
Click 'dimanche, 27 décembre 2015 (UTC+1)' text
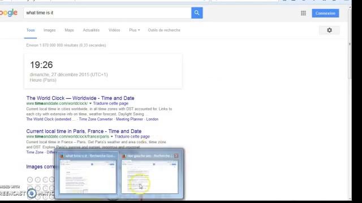(69, 74)
